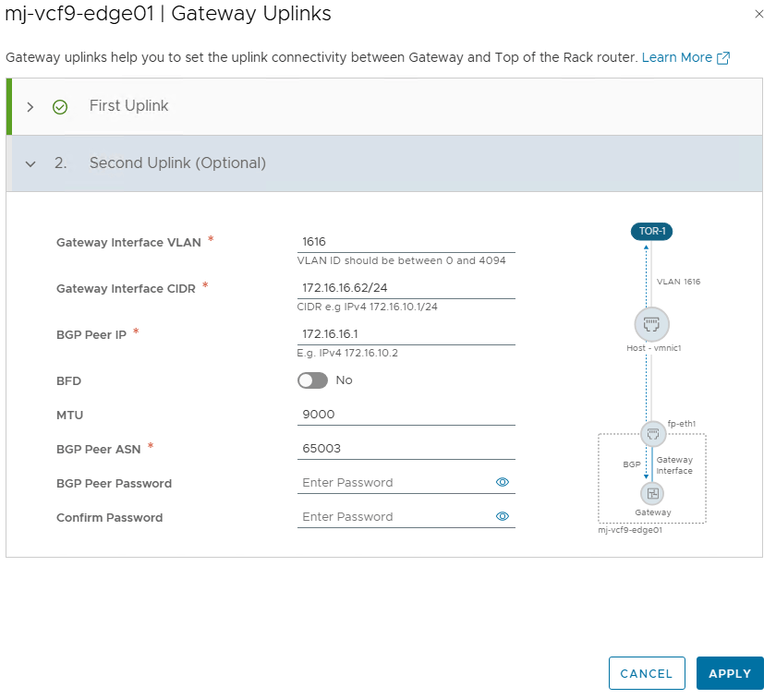The height and width of the screenshot is (699, 776).
Task: Click the fp-eth1 label in diagram
Action: pyautogui.click(x=682, y=424)
